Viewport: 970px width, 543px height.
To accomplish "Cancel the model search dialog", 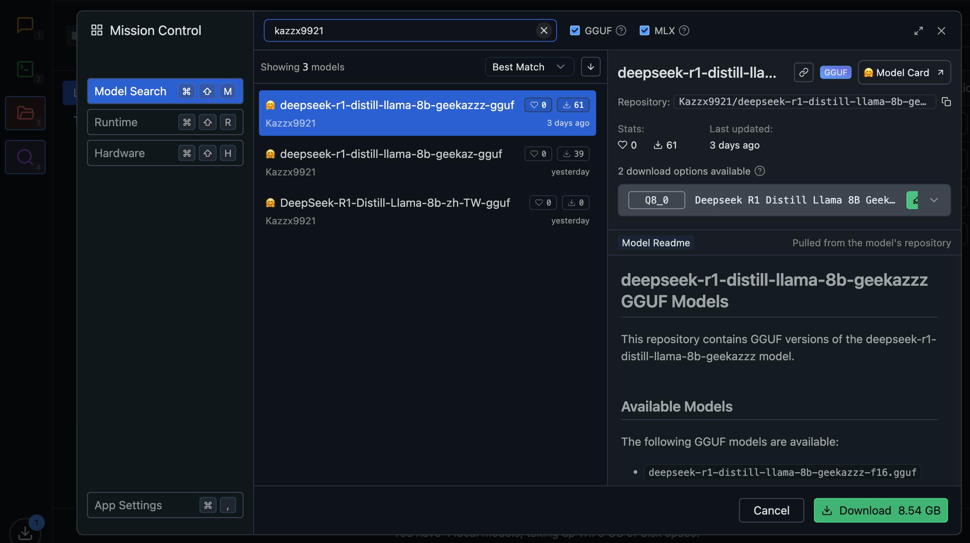I will coord(771,510).
